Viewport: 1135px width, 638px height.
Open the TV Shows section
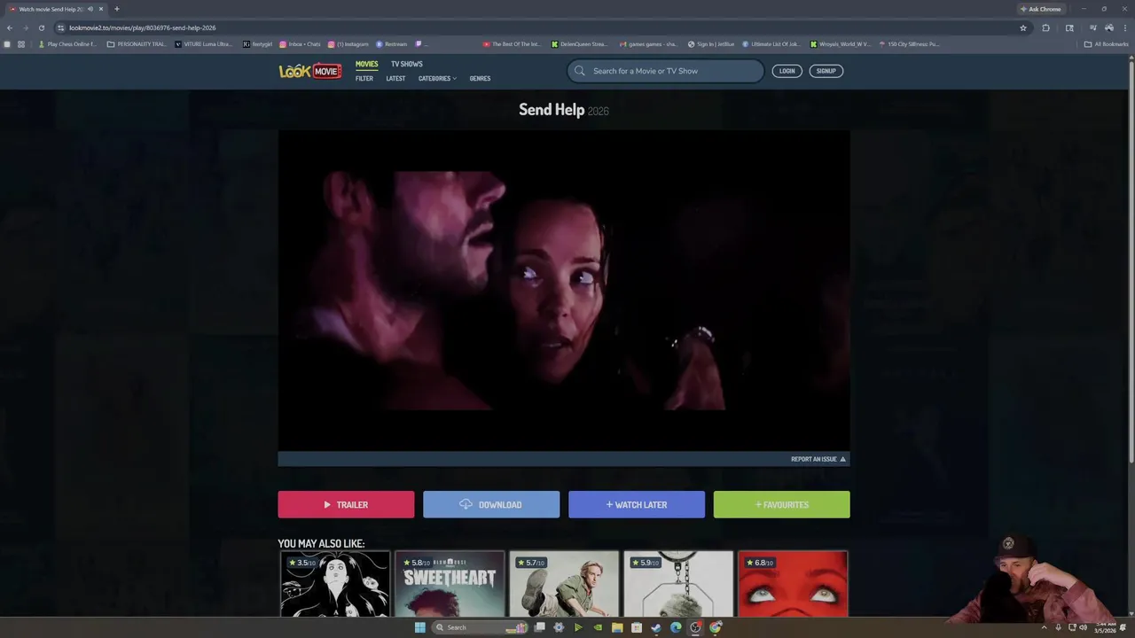407,64
